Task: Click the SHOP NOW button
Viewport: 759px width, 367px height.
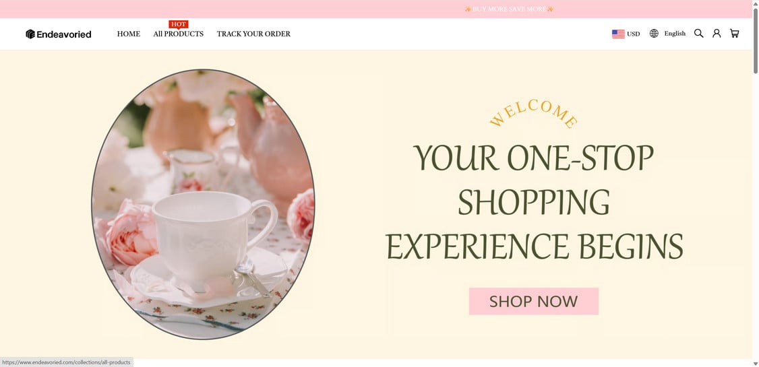Action: (x=533, y=301)
